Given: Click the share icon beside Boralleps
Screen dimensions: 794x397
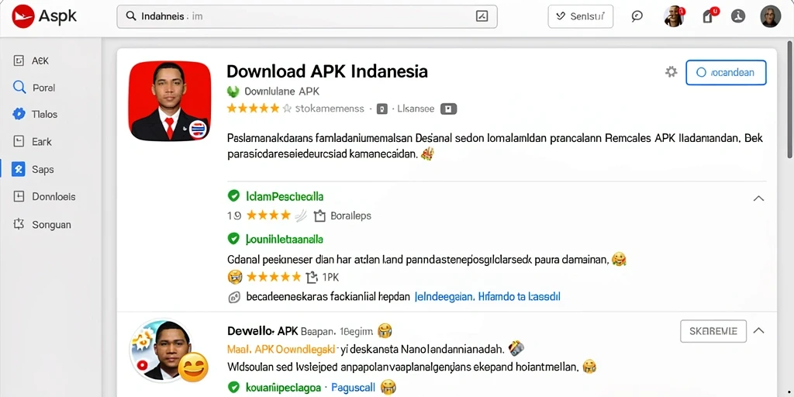Looking at the screenshot, I should [x=319, y=216].
